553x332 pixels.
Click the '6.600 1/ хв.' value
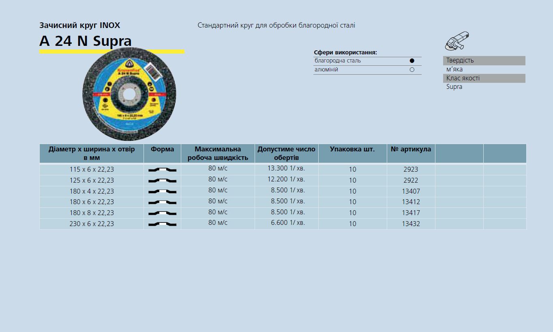288,223
